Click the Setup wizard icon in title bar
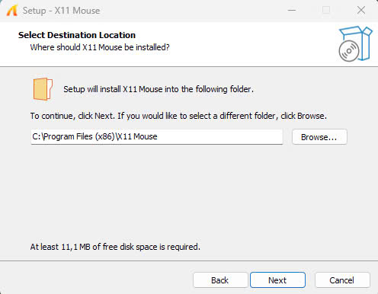Image resolution: width=378 pixels, height=294 pixels. click(11, 11)
